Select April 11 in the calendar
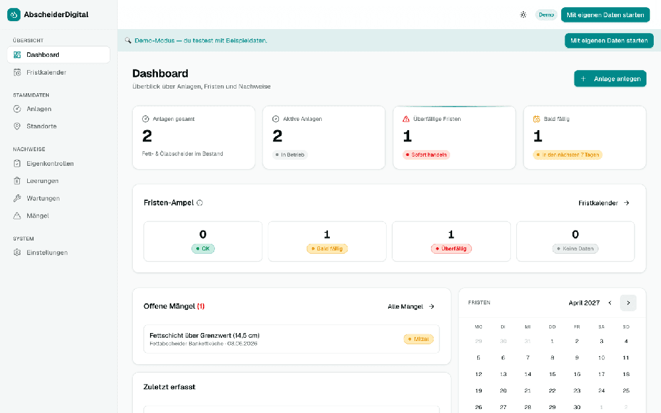Screen dimensions: 661x413 tap(626, 357)
